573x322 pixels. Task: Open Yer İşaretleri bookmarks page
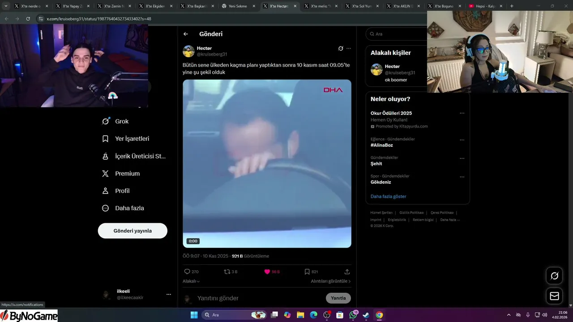click(x=125, y=139)
